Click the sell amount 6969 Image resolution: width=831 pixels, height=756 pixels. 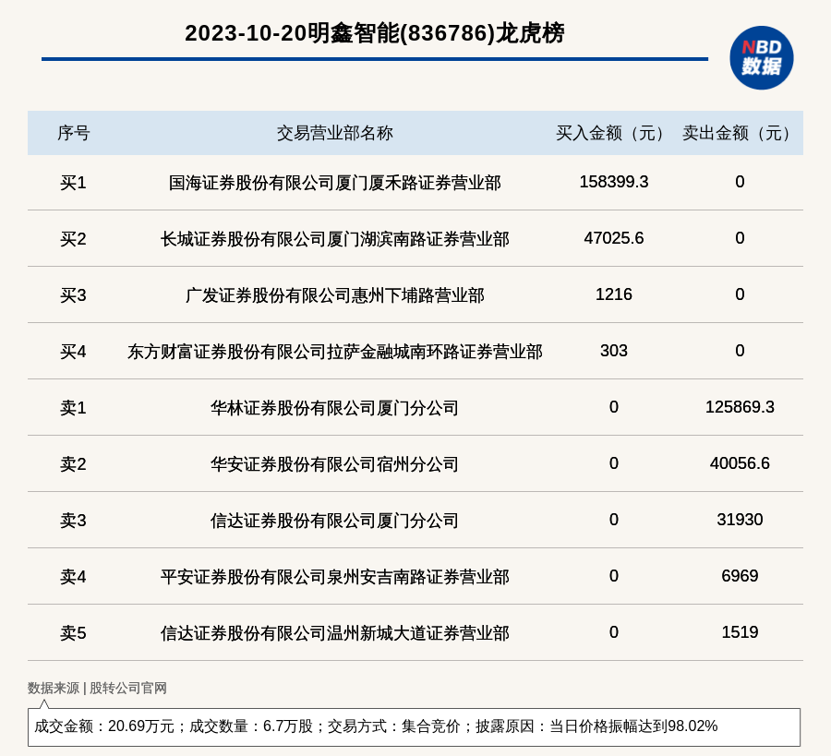coord(740,575)
